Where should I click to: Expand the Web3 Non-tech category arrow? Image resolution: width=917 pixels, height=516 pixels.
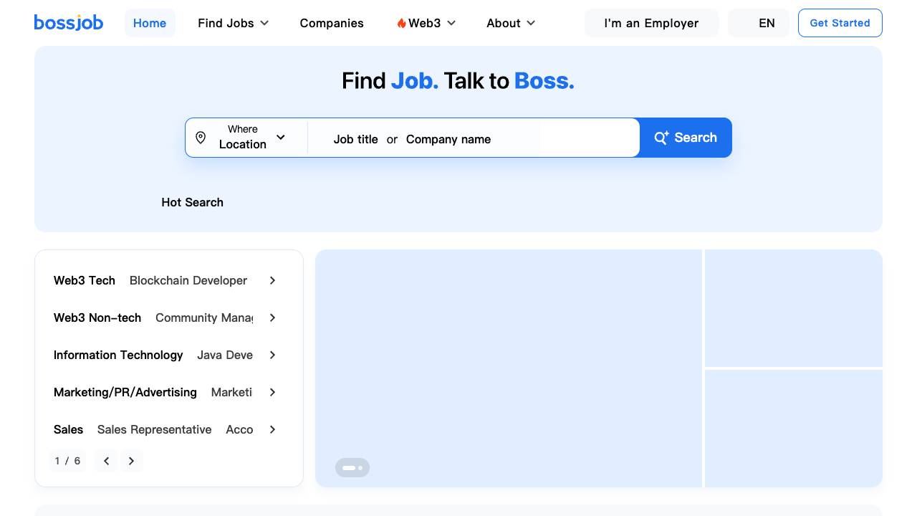point(272,317)
